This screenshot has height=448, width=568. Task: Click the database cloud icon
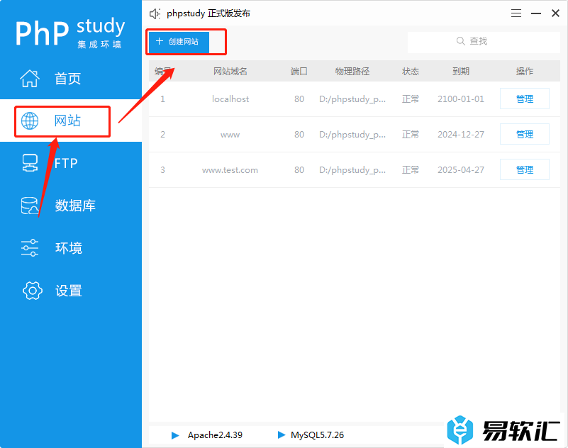(30, 206)
